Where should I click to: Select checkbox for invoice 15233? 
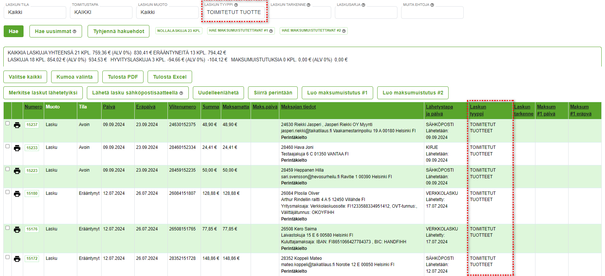click(7, 146)
